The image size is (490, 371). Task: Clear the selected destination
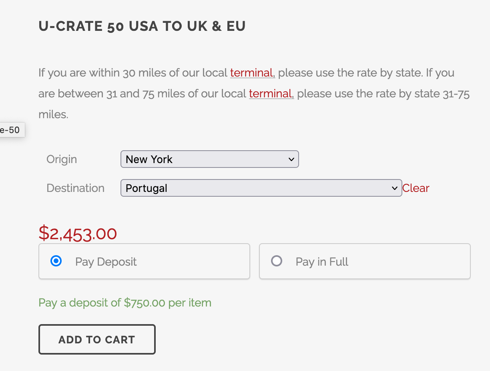(x=416, y=188)
